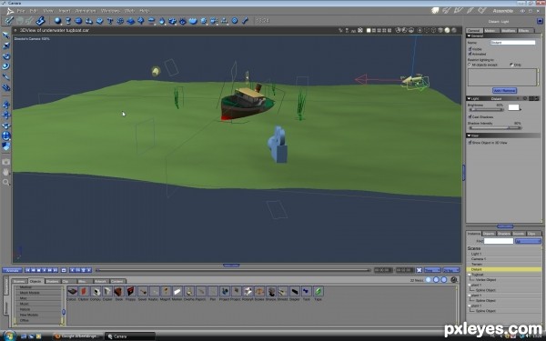The height and width of the screenshot is (341, 546).
Task: Select the magnifier zoom tool
Action: coord(6,182)
